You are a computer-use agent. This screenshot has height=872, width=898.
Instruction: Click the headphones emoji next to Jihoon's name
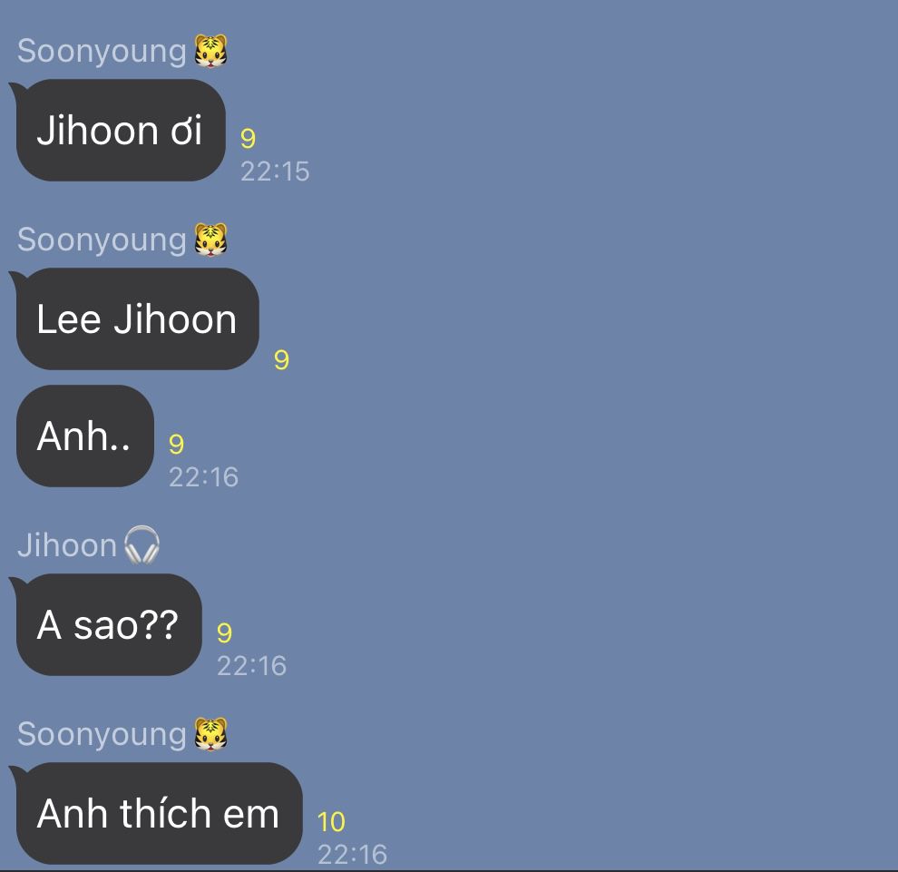click(142, 544)
